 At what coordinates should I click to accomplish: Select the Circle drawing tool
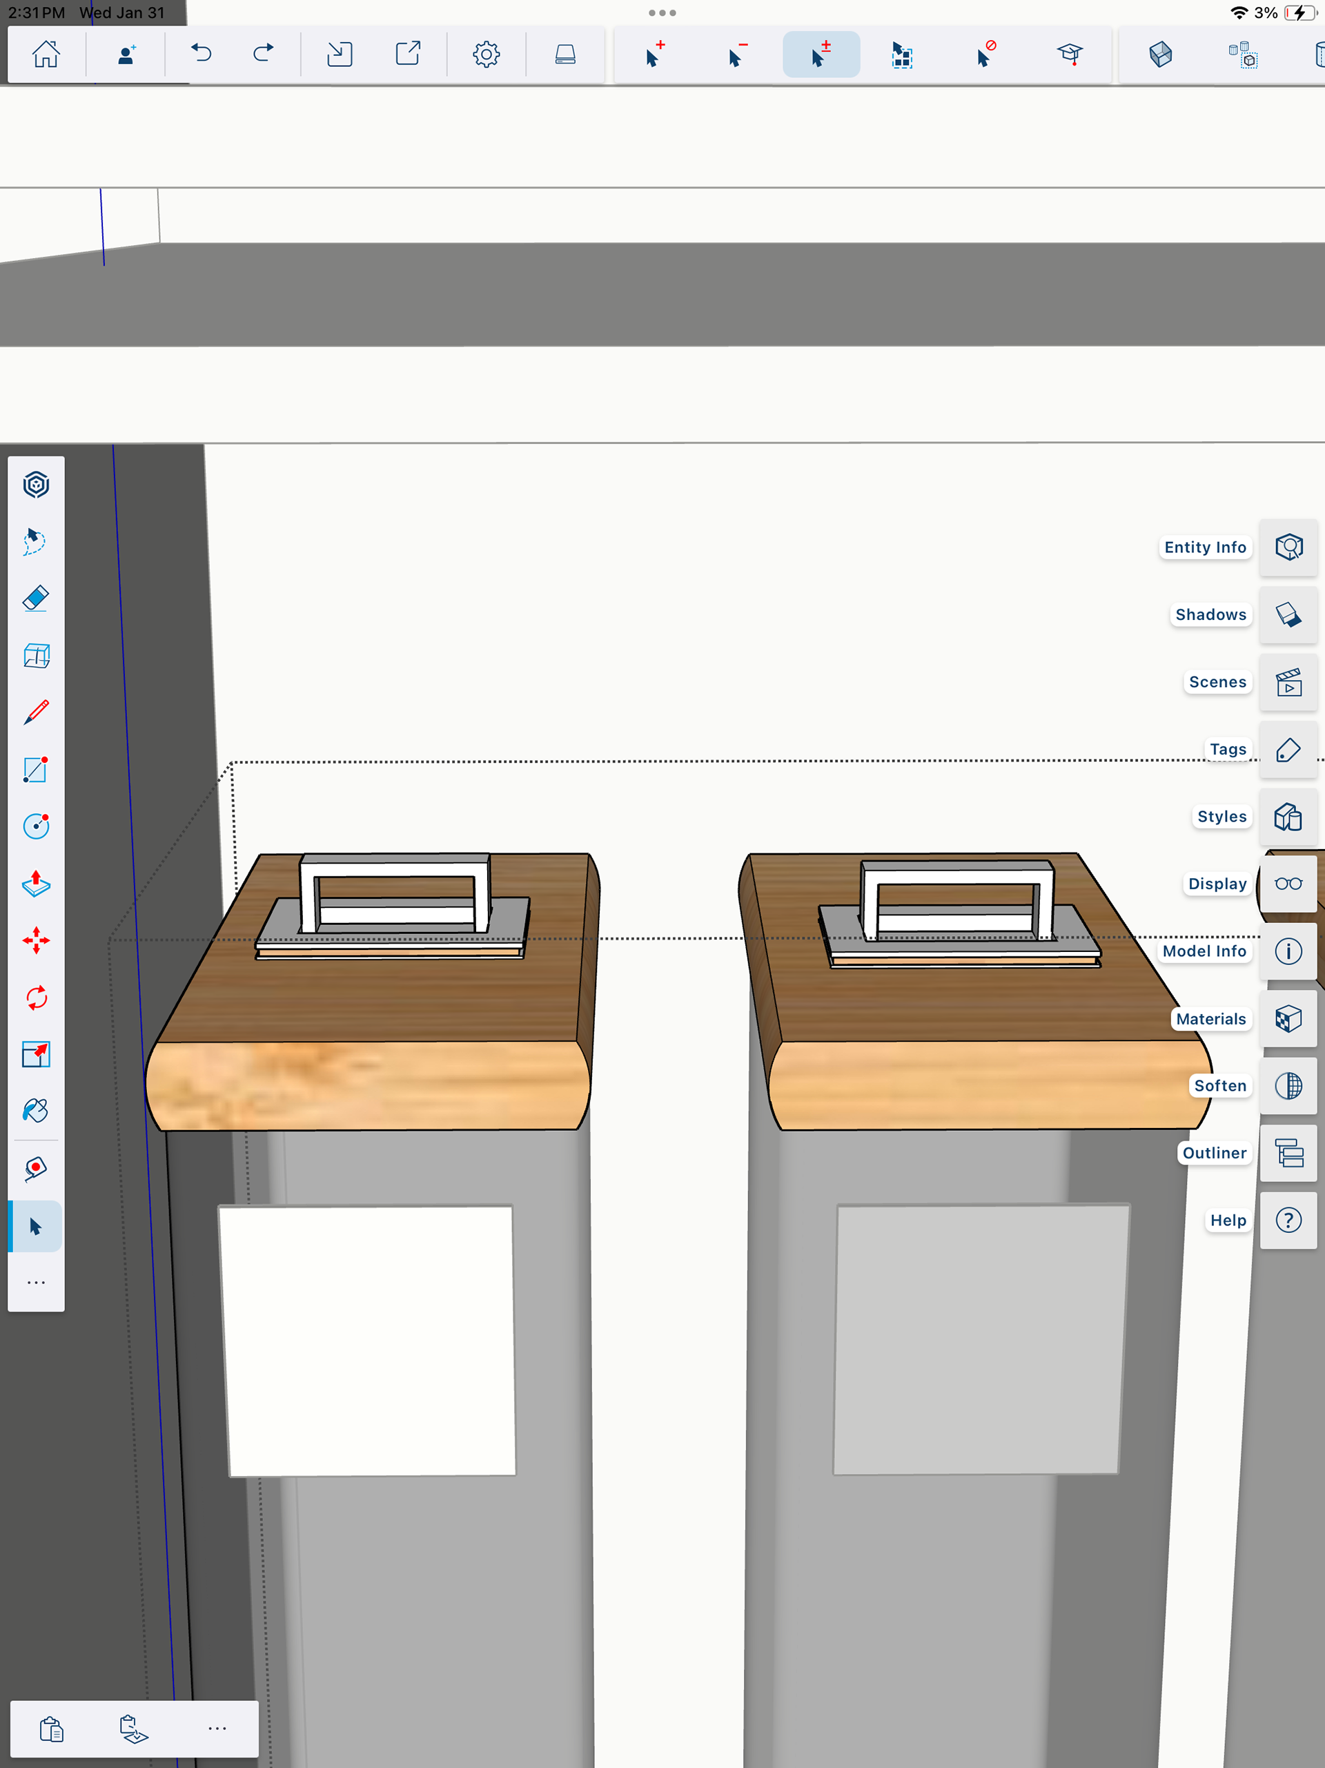pyautogui.click(x=36, y=826)
